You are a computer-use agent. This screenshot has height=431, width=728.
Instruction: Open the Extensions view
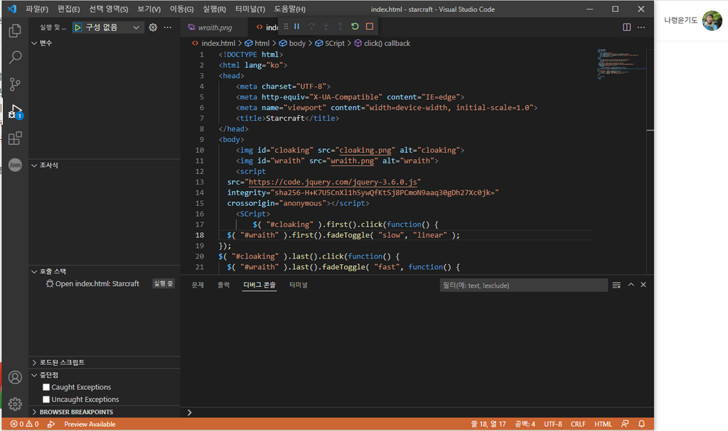pyautogui.click(x=15, y=138)
